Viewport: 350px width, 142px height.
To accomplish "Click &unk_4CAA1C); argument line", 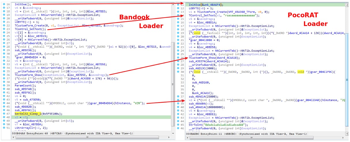I will coord(202,93).
